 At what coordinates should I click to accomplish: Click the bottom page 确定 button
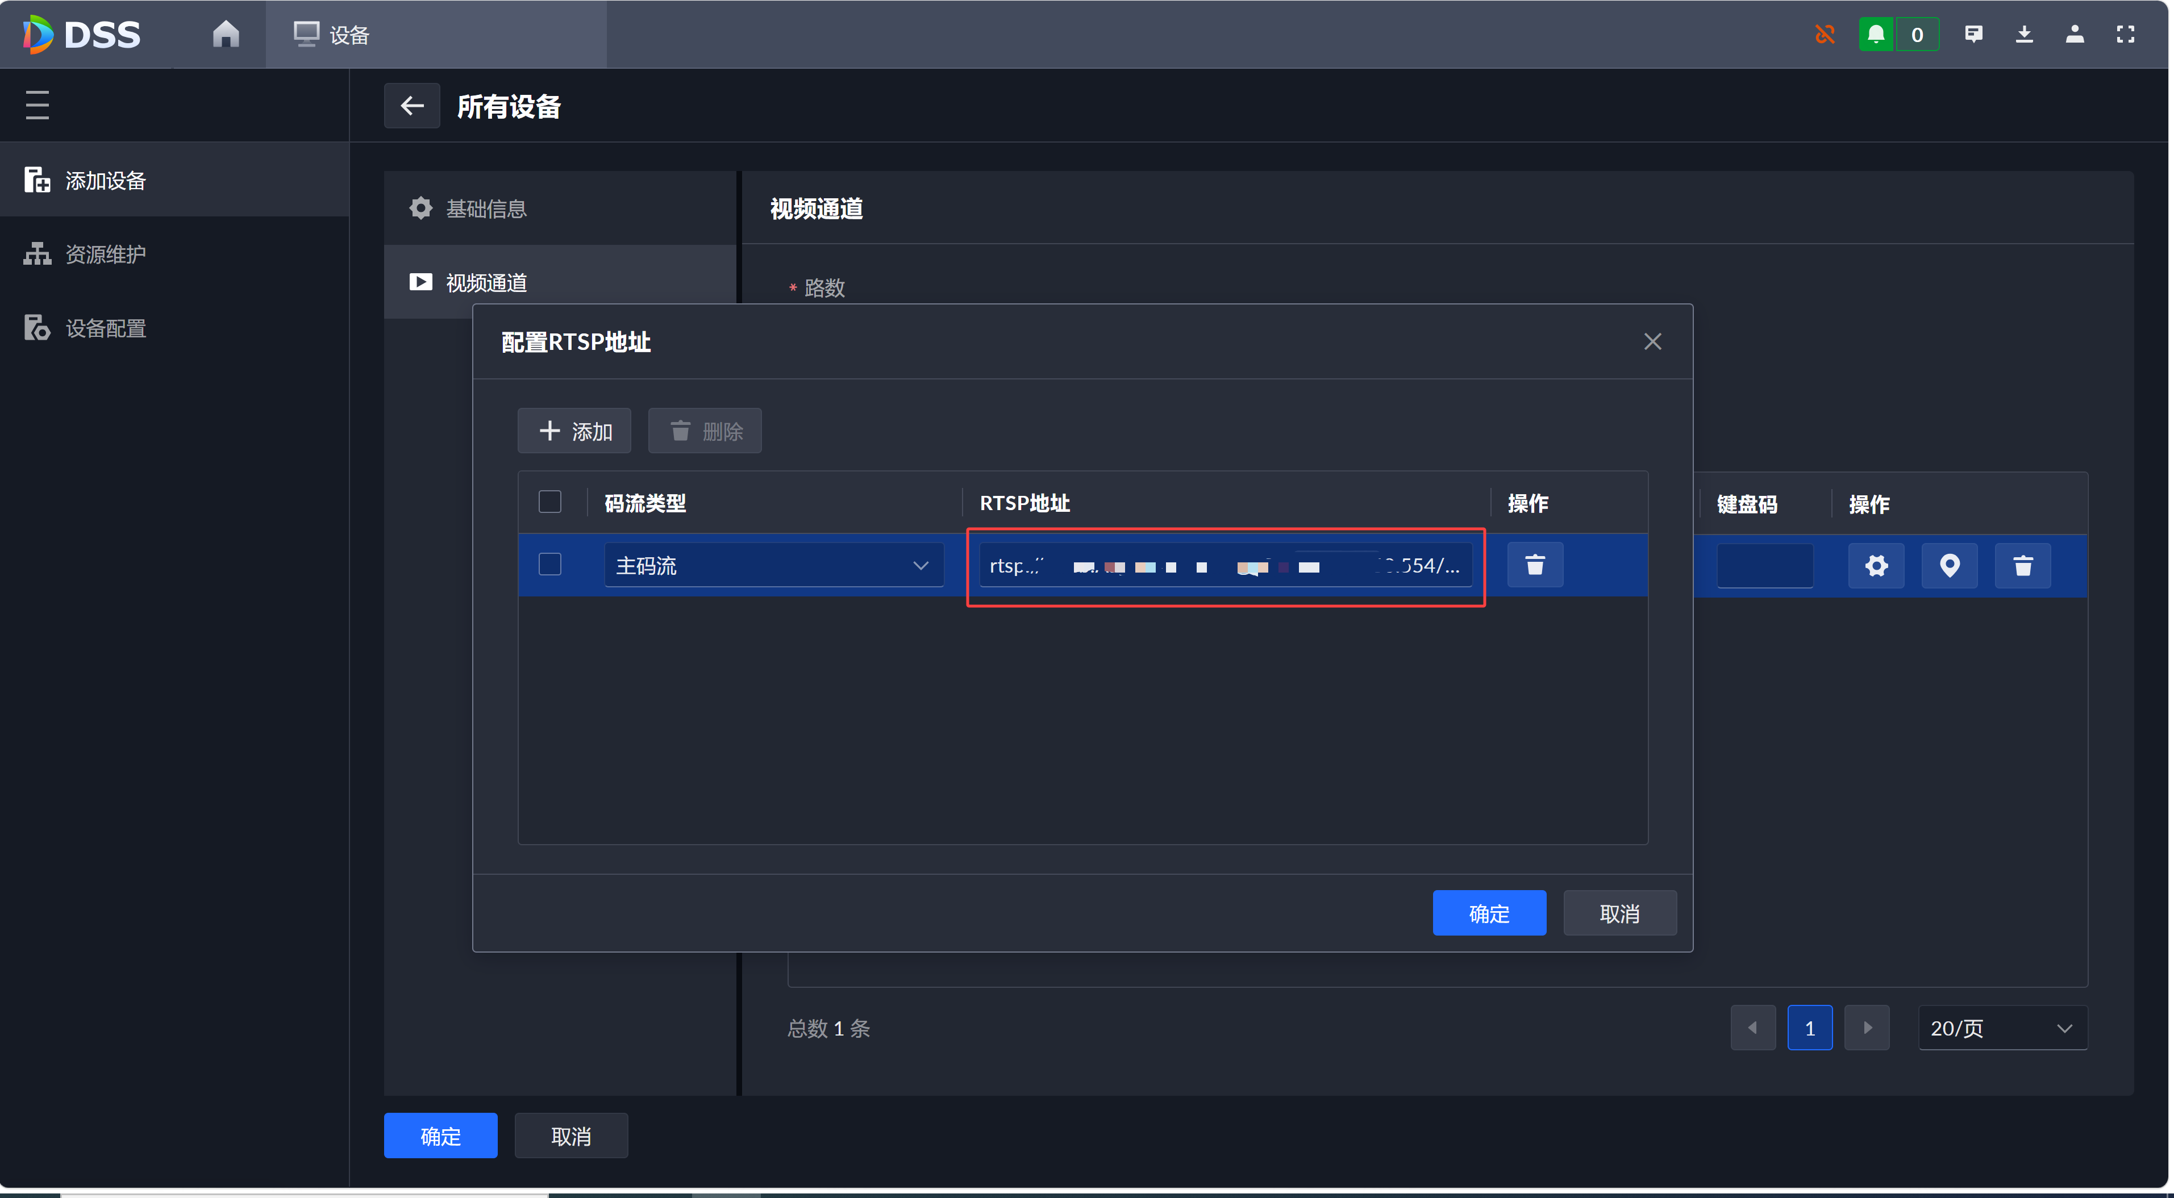point(440,1136)
